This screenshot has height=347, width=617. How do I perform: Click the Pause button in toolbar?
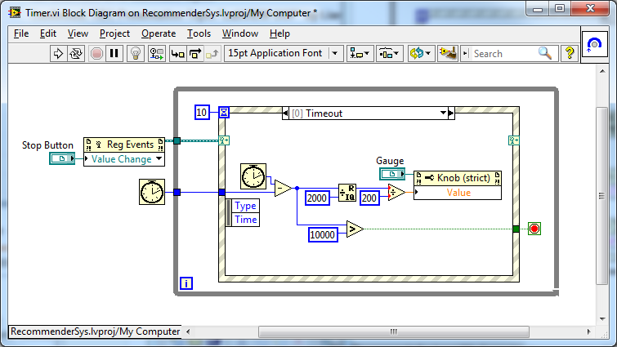pyautogui.click(x=114, y=54)
